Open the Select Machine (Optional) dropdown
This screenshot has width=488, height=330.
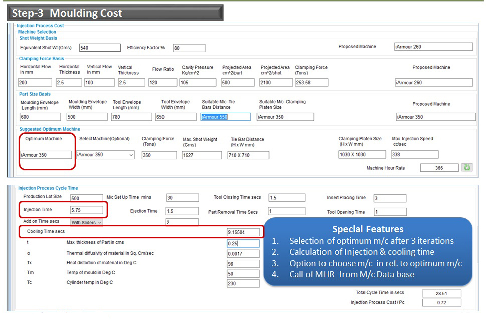105,155
